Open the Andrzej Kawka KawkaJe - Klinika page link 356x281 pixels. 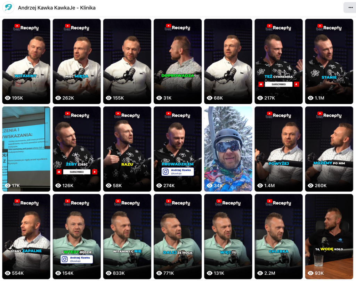coord(57,8)
